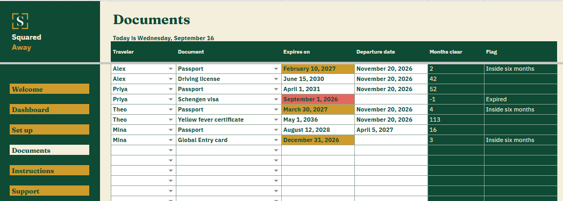Click Inside six months flag for Alex's Passport
The image size is (563, 201).
[521, 69]
